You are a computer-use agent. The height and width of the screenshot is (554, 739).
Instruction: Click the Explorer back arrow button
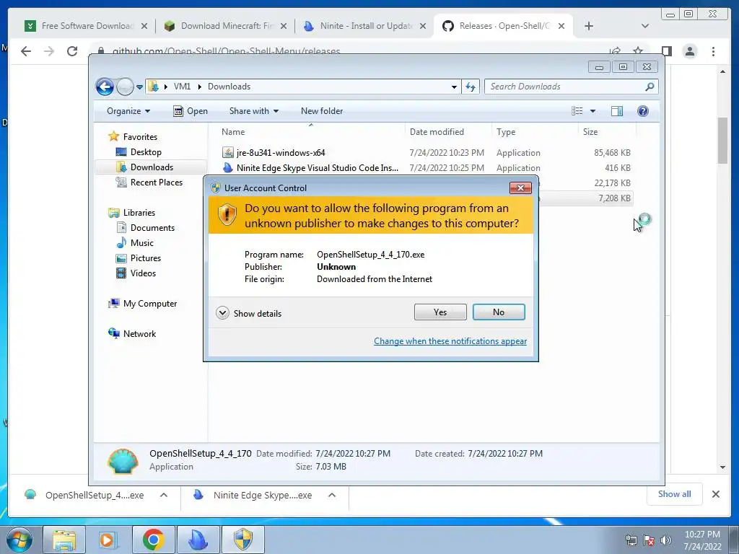tap(105, 87)
